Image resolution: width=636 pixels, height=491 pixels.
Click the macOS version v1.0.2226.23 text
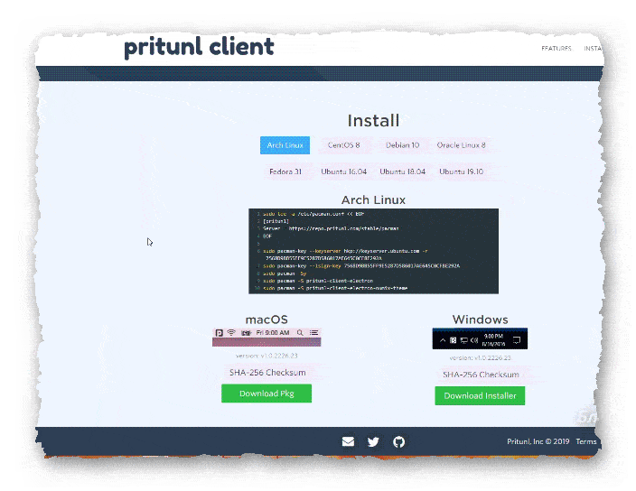pyautogui.click(x=267, y=356)
